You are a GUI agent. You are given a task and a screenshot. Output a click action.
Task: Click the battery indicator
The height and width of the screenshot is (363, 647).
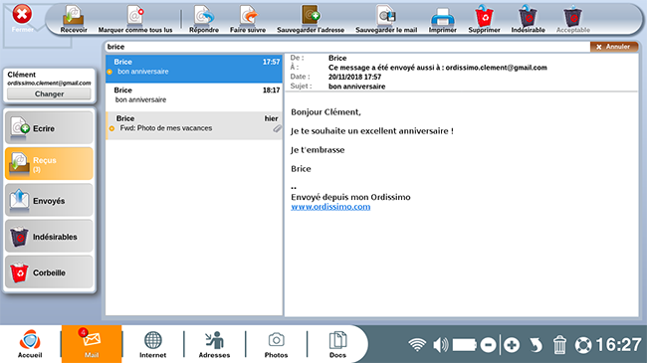coord(465,345)
